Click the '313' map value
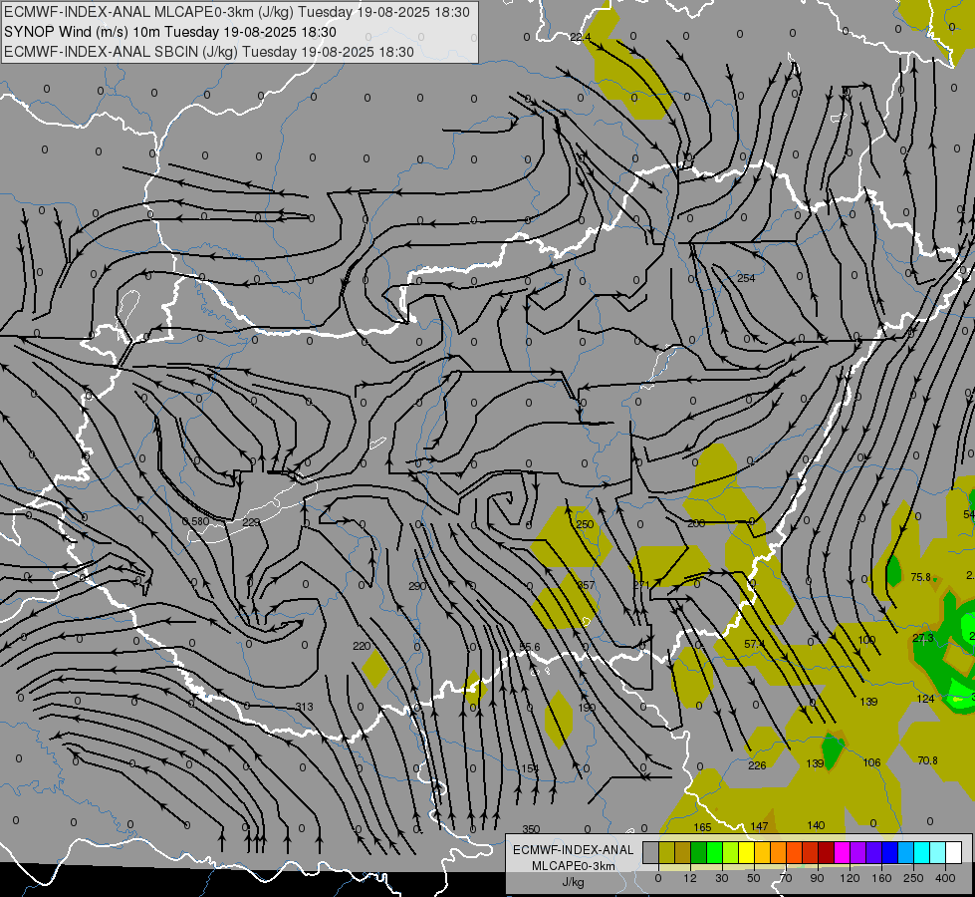975x897 pixels. coord(304,707)
